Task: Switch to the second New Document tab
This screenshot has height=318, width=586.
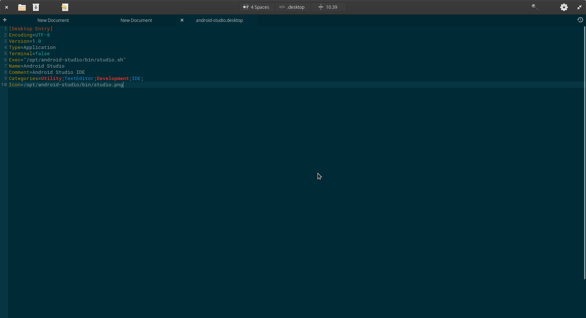Action: coord(136,20)
